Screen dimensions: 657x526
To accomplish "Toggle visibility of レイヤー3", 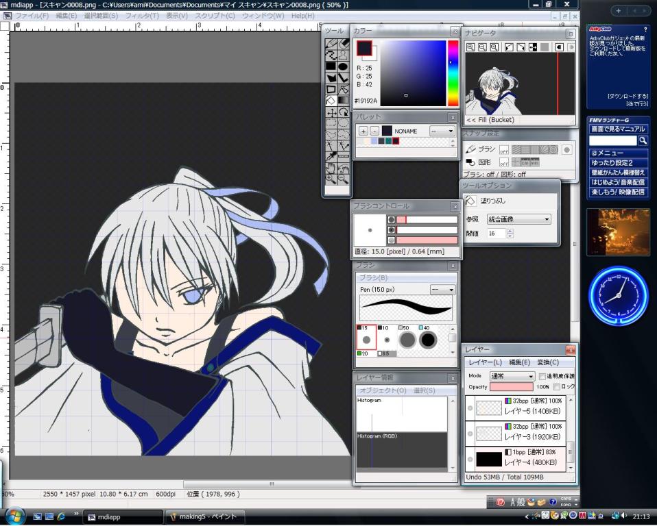I will pos(470,434).
